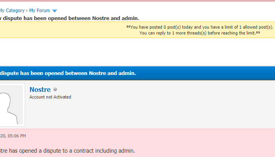
Task: Click the superscript aa marker starting the notice
Action: tap(128, 26)
